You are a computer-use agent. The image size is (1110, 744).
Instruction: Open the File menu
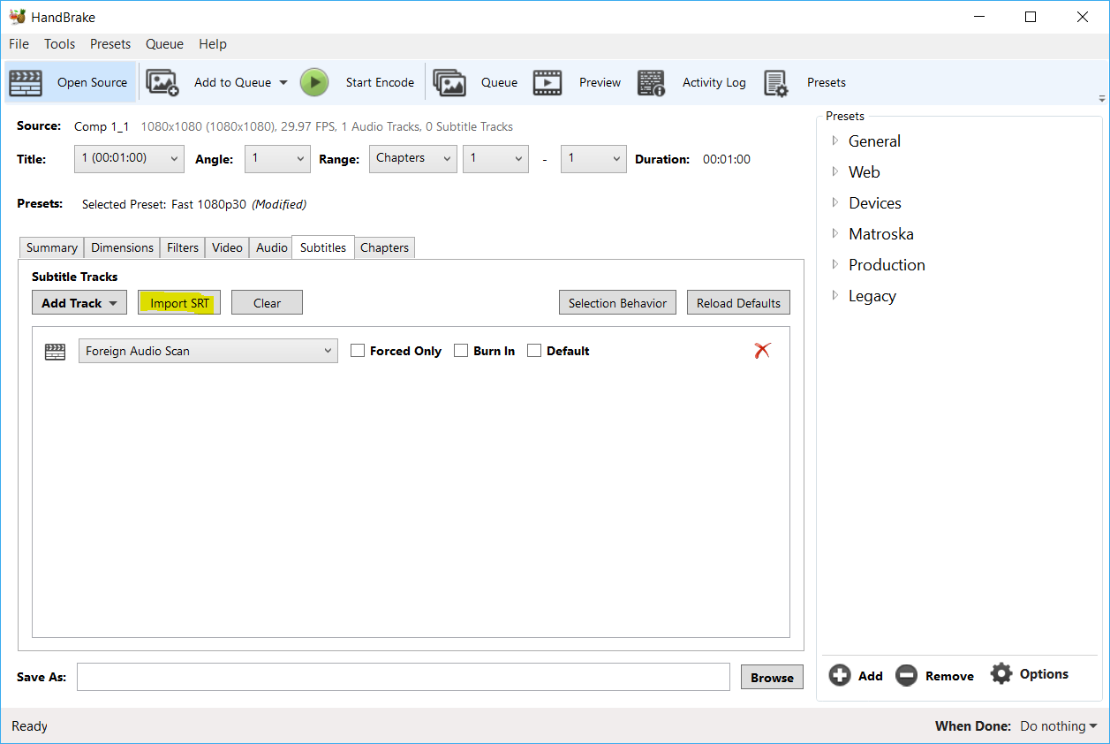[19, 44]
